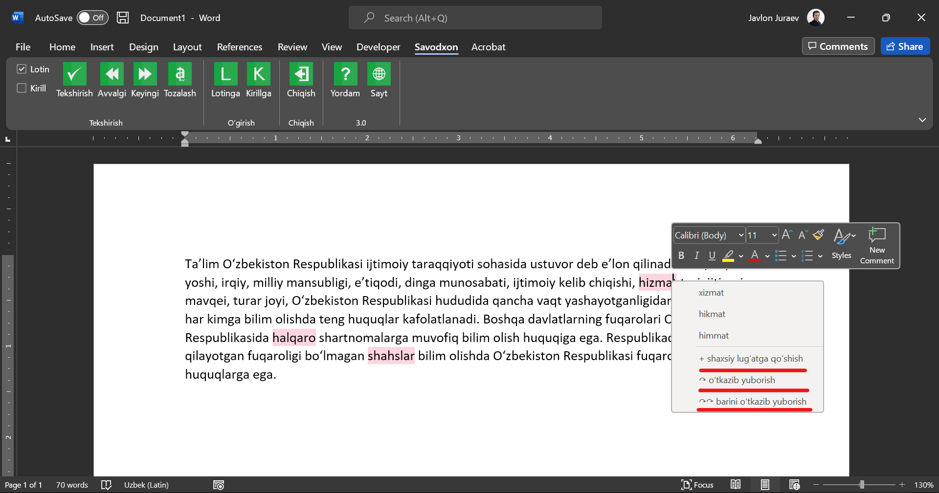939x493 pixels.
Task: Uncheck the Lotin checkbox
Action: pyautogui.click(x=22, y=69)
